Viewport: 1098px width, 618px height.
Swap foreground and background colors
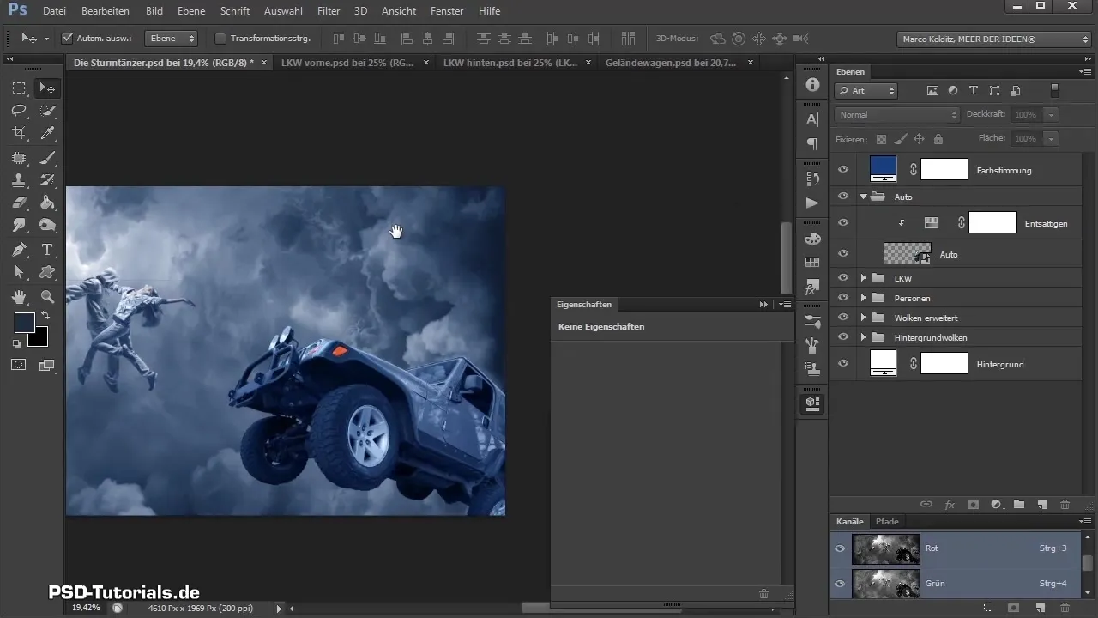[45, 316]
